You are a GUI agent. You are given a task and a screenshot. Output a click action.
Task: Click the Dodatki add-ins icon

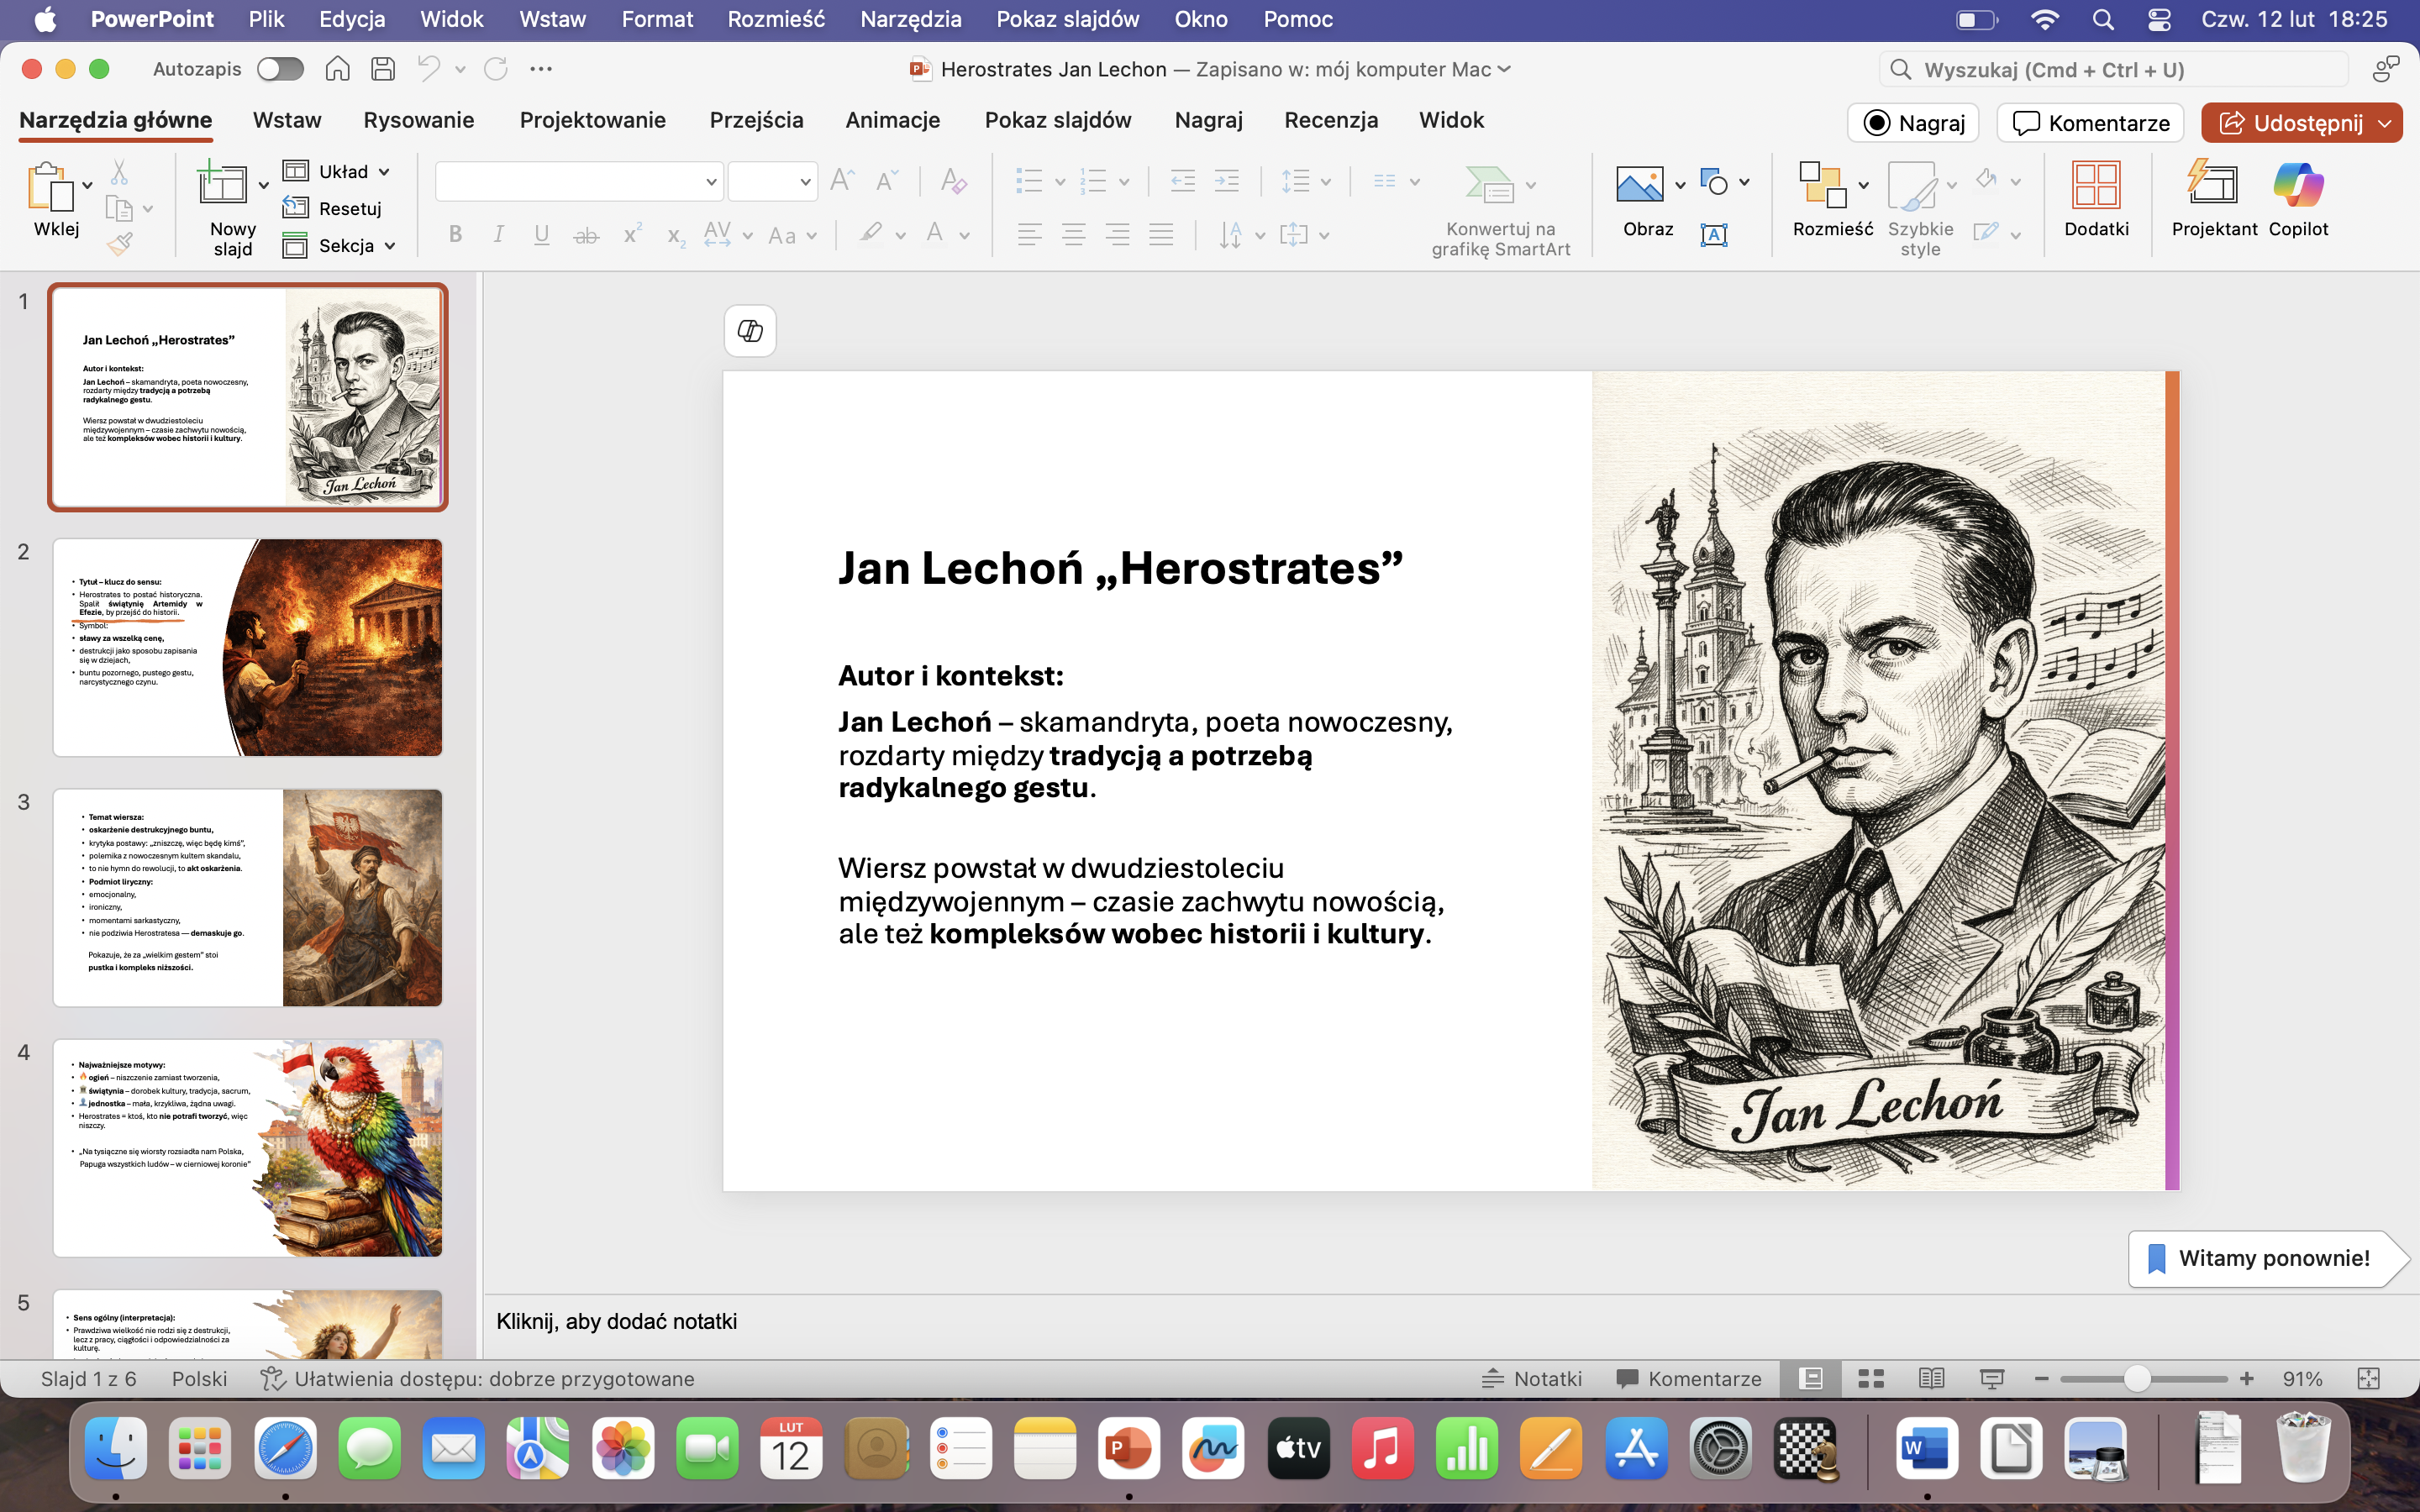pos(2095,186)
